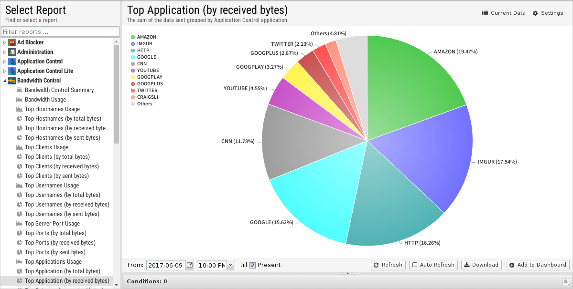Click the Administration category icon
The height and width of the screenshot is (289, 573).
11,52
